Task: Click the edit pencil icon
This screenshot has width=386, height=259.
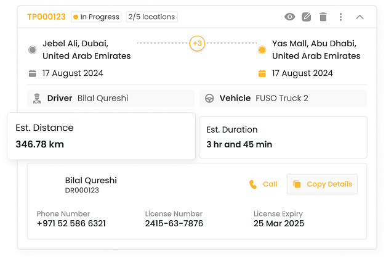Action: 307,17
